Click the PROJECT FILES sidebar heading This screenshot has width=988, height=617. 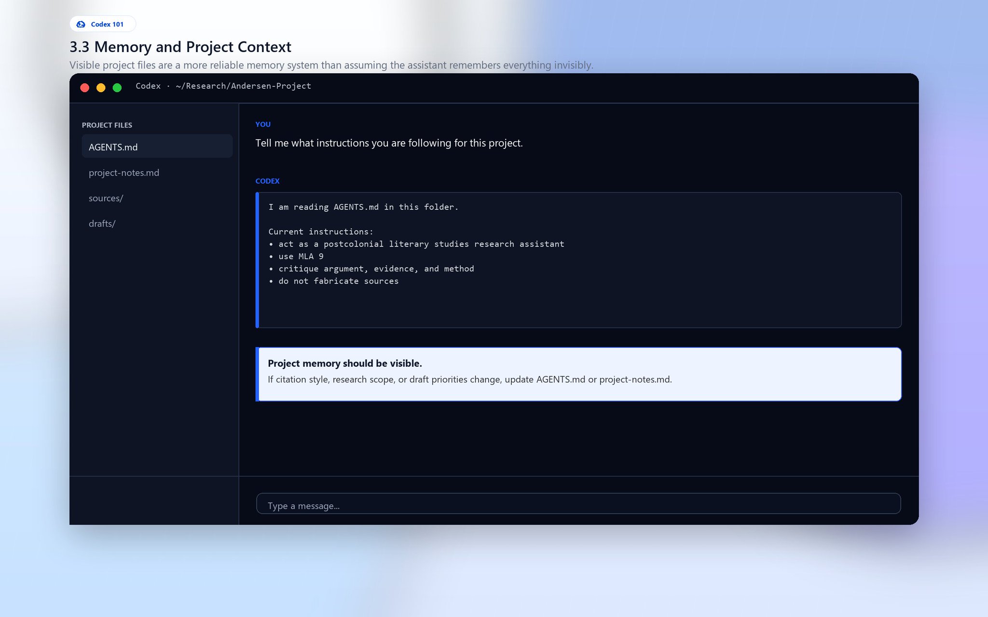(x=107, y=125)
